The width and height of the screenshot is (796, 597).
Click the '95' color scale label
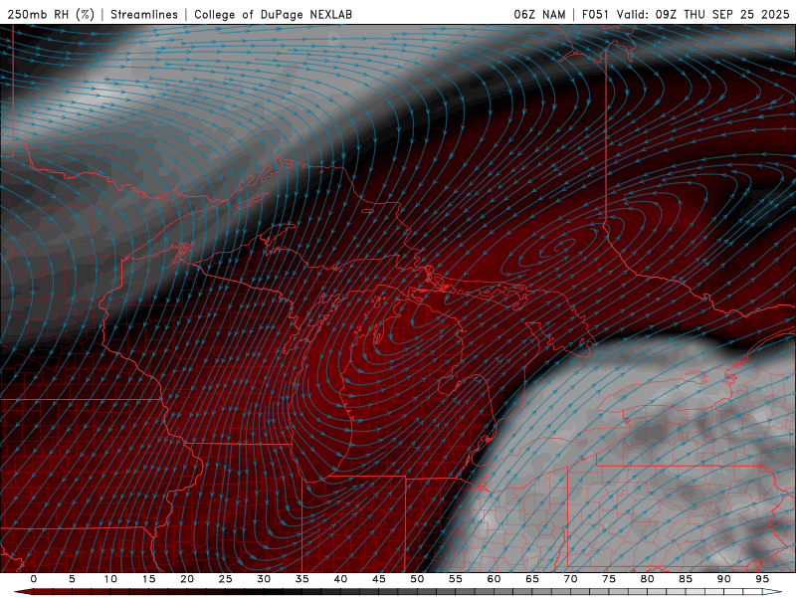(762, 579)
